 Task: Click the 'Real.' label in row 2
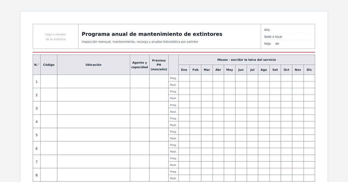[173, 98]
